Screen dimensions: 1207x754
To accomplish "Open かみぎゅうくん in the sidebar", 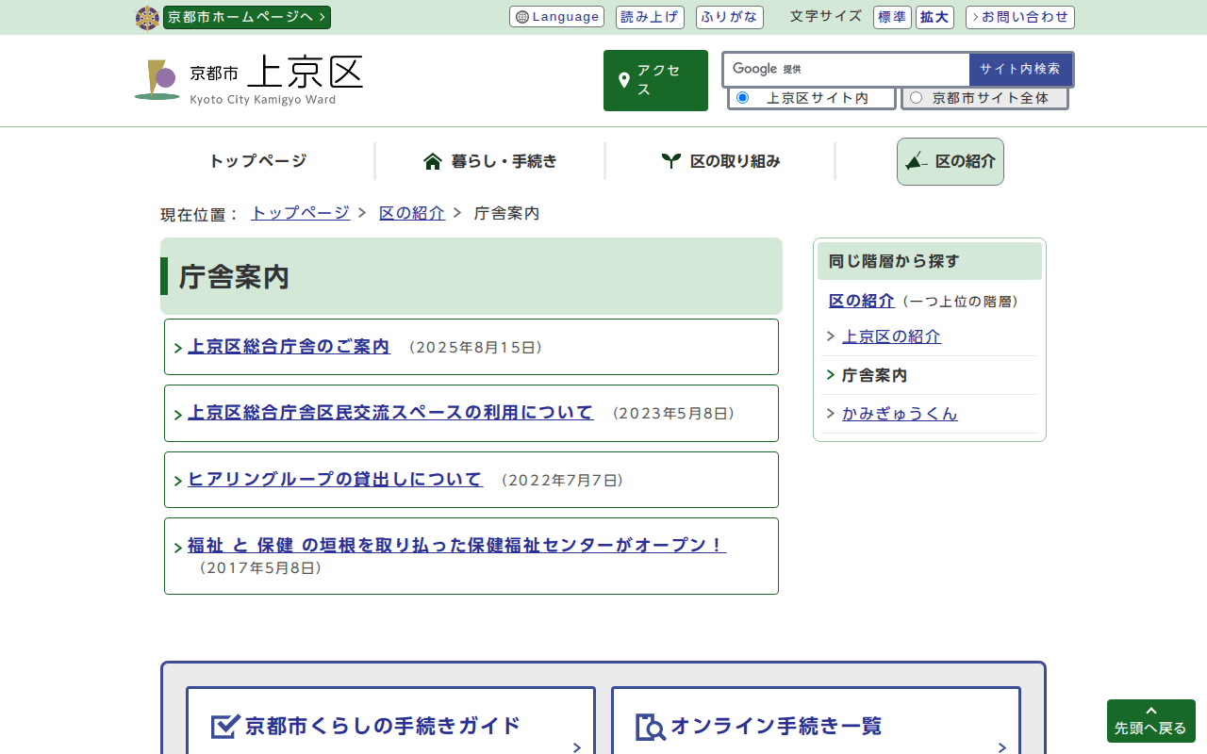I will (900, 414).
